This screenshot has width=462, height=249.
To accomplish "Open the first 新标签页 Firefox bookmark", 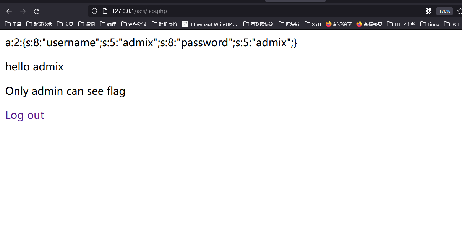I will [x=339, y=24].
